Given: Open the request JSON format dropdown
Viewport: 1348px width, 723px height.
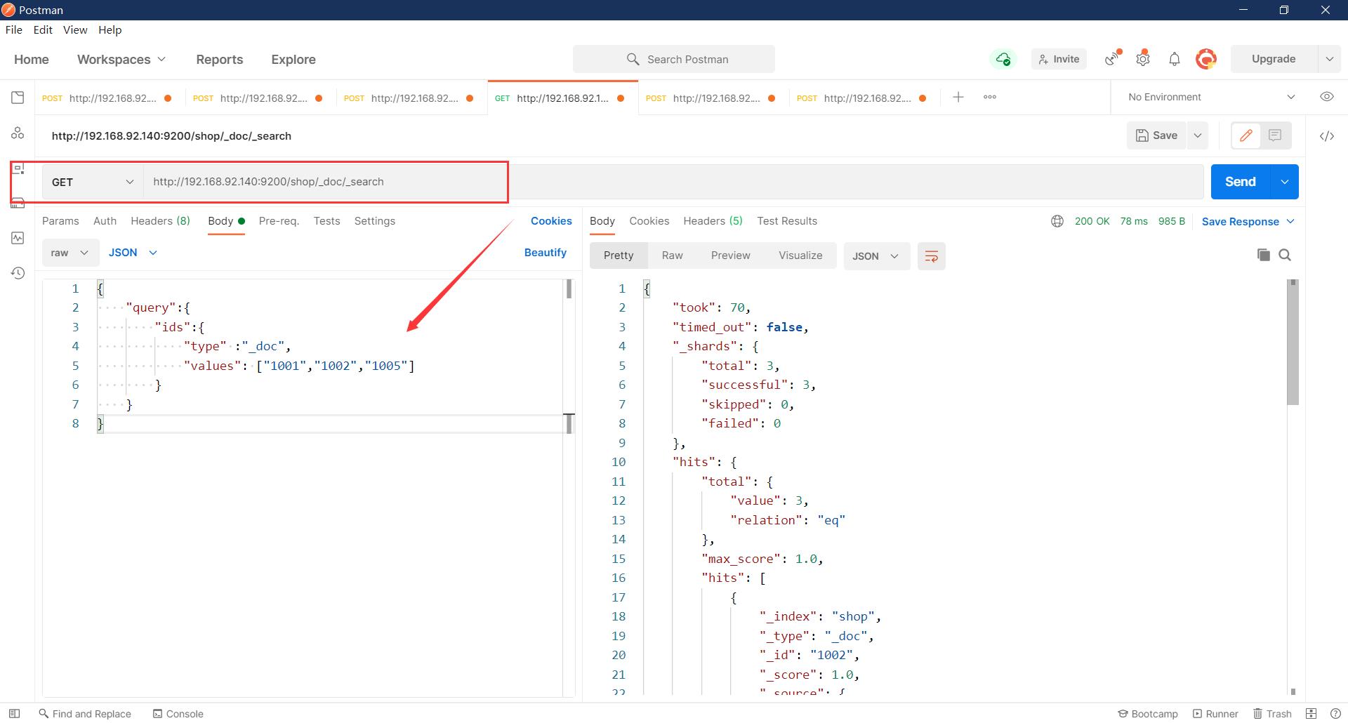Looking at the screenshot, I should [x=133, y=253].
